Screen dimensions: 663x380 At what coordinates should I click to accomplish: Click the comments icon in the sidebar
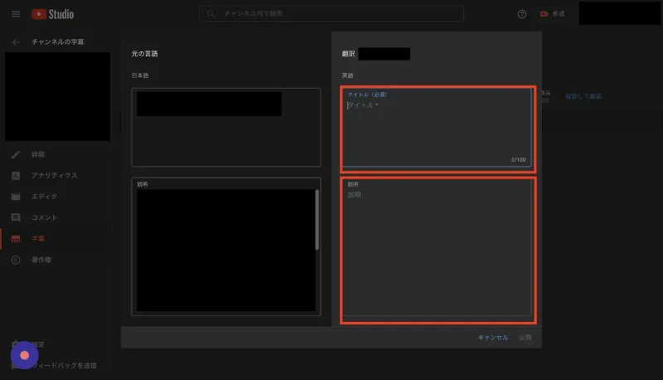pos(16,217)
